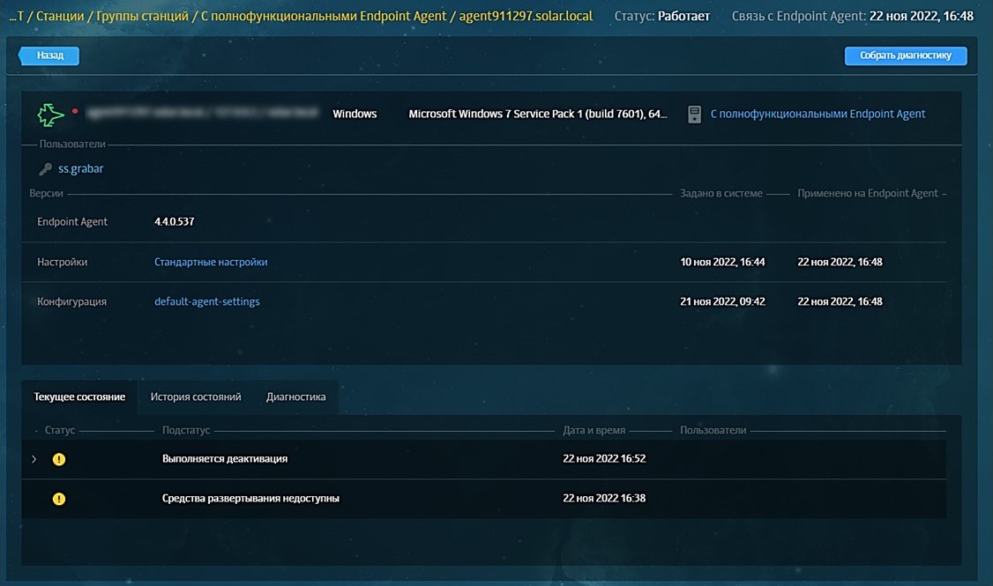
Task: Click the Работает status value in header
Action: pos(683,16)
